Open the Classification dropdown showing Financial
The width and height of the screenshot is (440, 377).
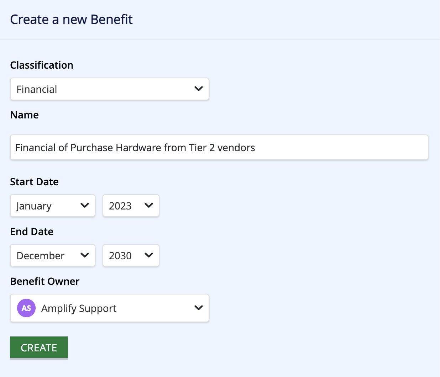110,89
